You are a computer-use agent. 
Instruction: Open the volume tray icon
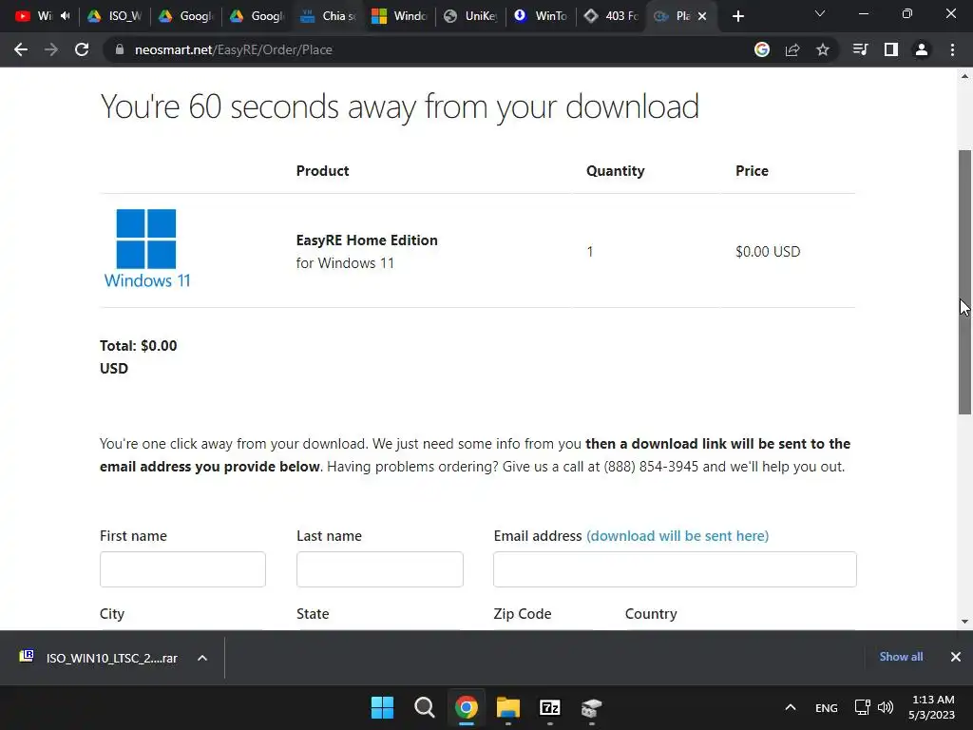coord(886,707)
